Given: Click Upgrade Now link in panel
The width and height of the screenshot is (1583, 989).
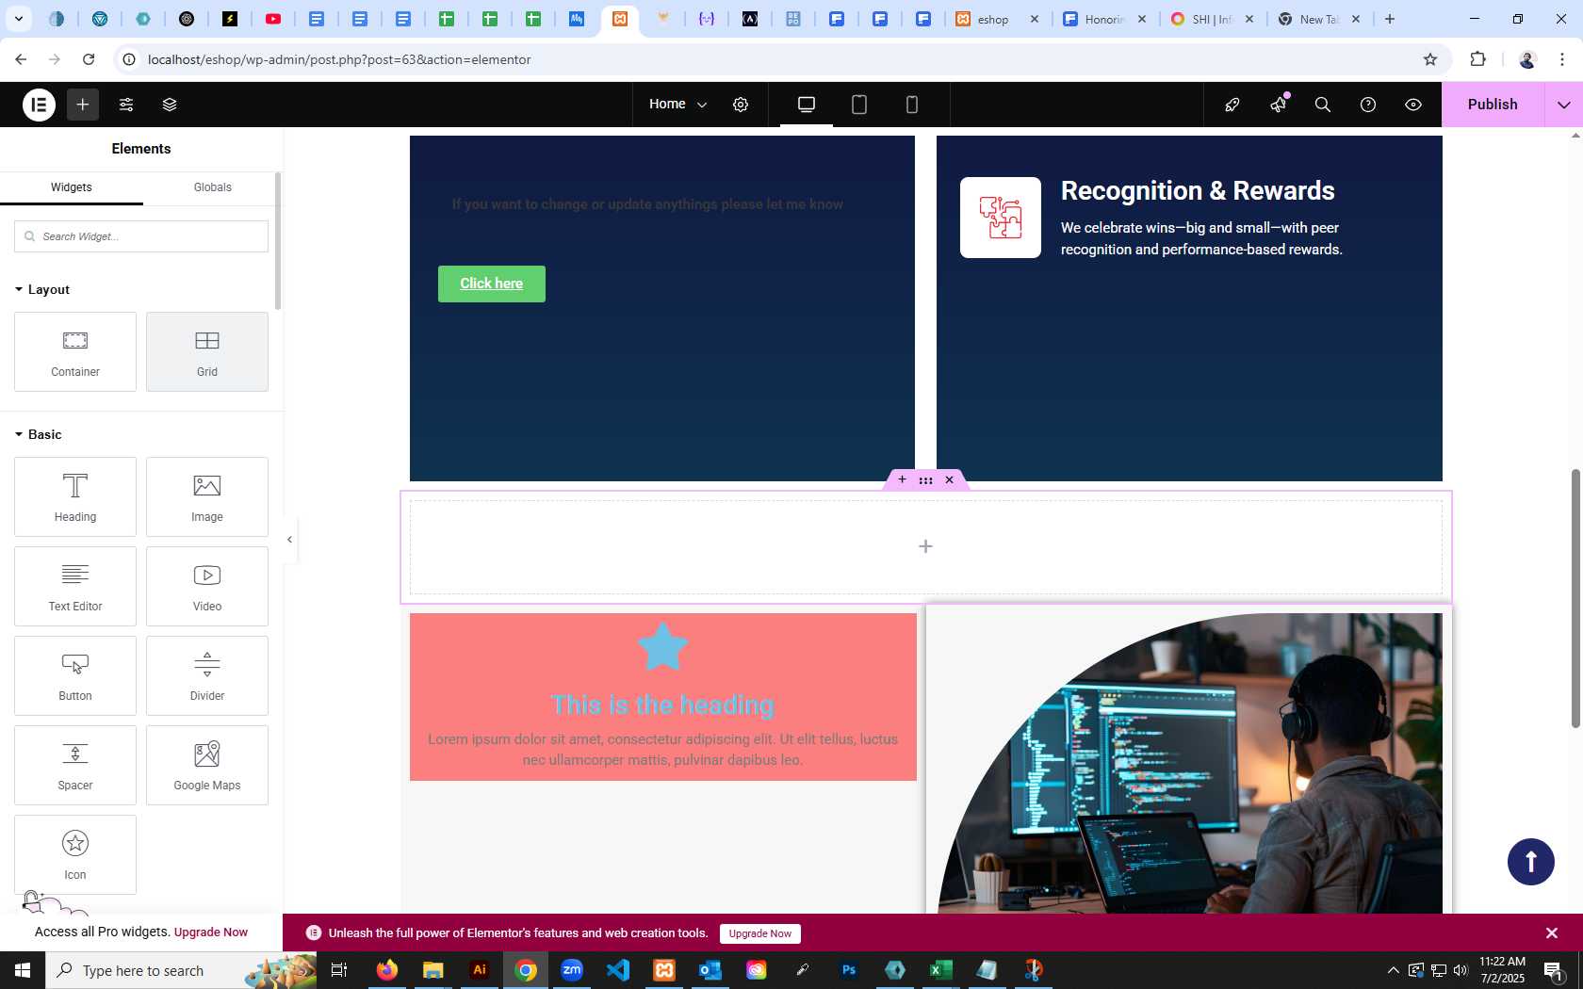Looking at the screenshot, I should pyautogui.click(x=211, y=932).
